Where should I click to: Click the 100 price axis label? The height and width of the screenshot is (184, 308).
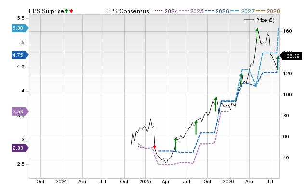tap(287, 94)
